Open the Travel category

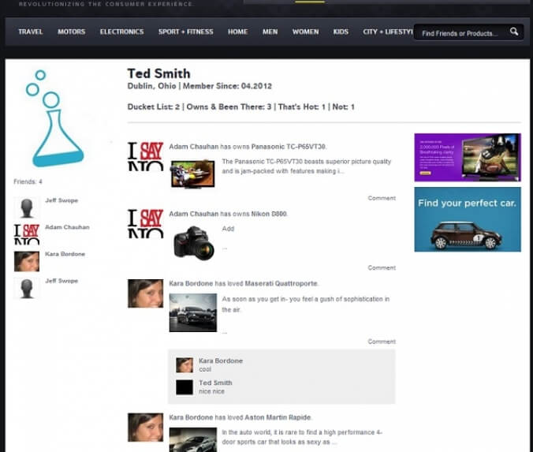click(x=31, y=32)
